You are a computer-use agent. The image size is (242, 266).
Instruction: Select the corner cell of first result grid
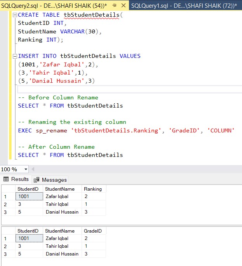[9, 189]
